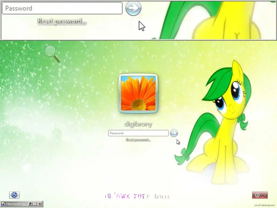The image size is (277, 208).
Task: Open the Reset password link below the field
Action: point(138,139)
